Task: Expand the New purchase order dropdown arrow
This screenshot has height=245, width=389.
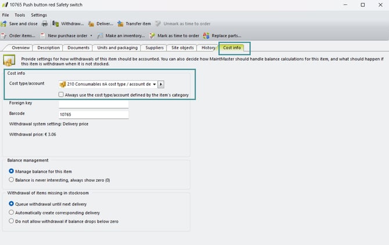Action: coord(91,35)
